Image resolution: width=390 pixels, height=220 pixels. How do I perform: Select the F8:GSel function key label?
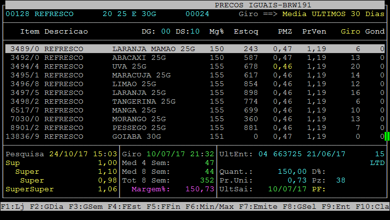tap(300, 207)
